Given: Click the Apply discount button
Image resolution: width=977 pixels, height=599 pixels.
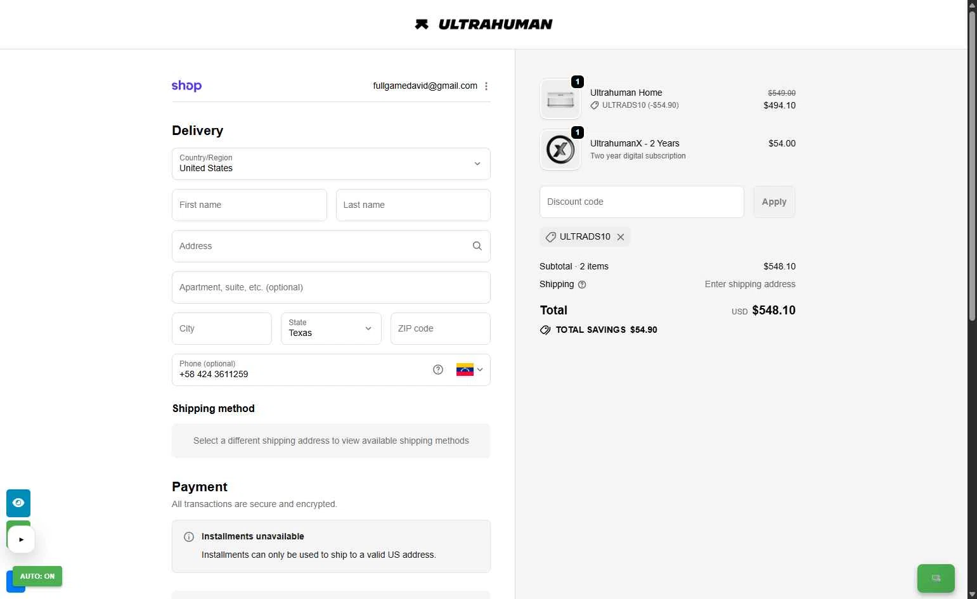Looking at the screenshot, I should point(774,202).
